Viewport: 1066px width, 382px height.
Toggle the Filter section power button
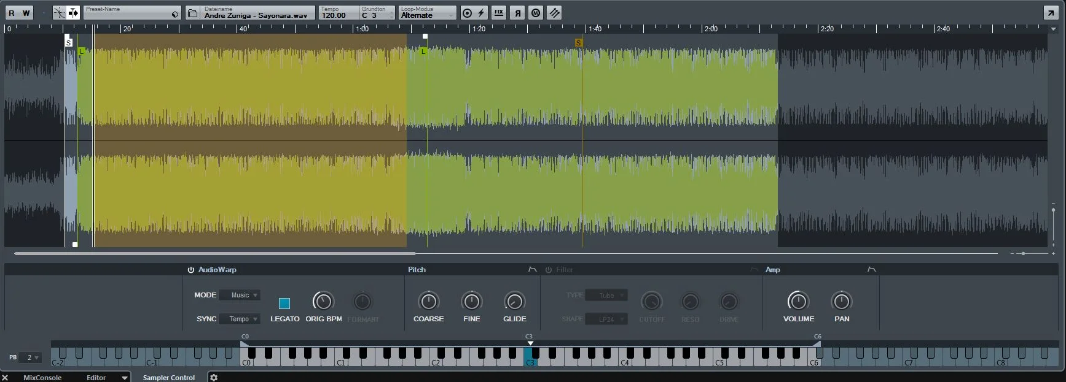coord(549,270)
